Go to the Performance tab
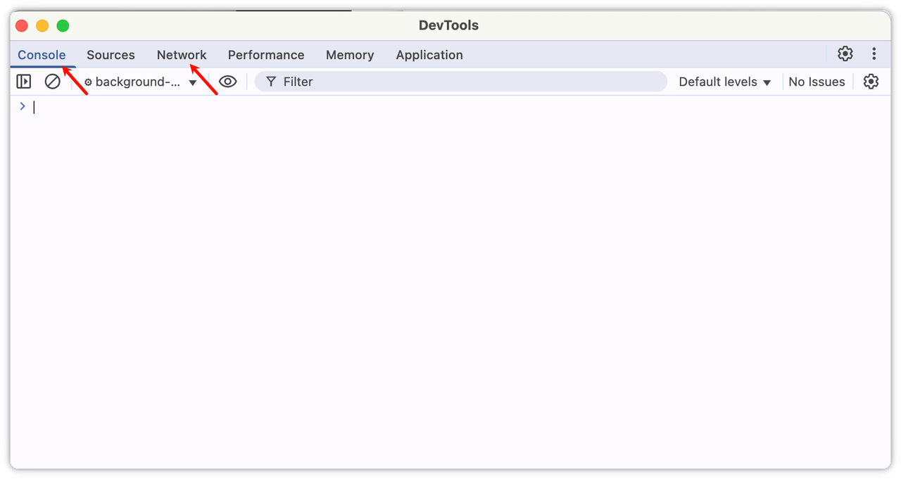The height and width of the screenshot is (479, 901). [266, 55]
